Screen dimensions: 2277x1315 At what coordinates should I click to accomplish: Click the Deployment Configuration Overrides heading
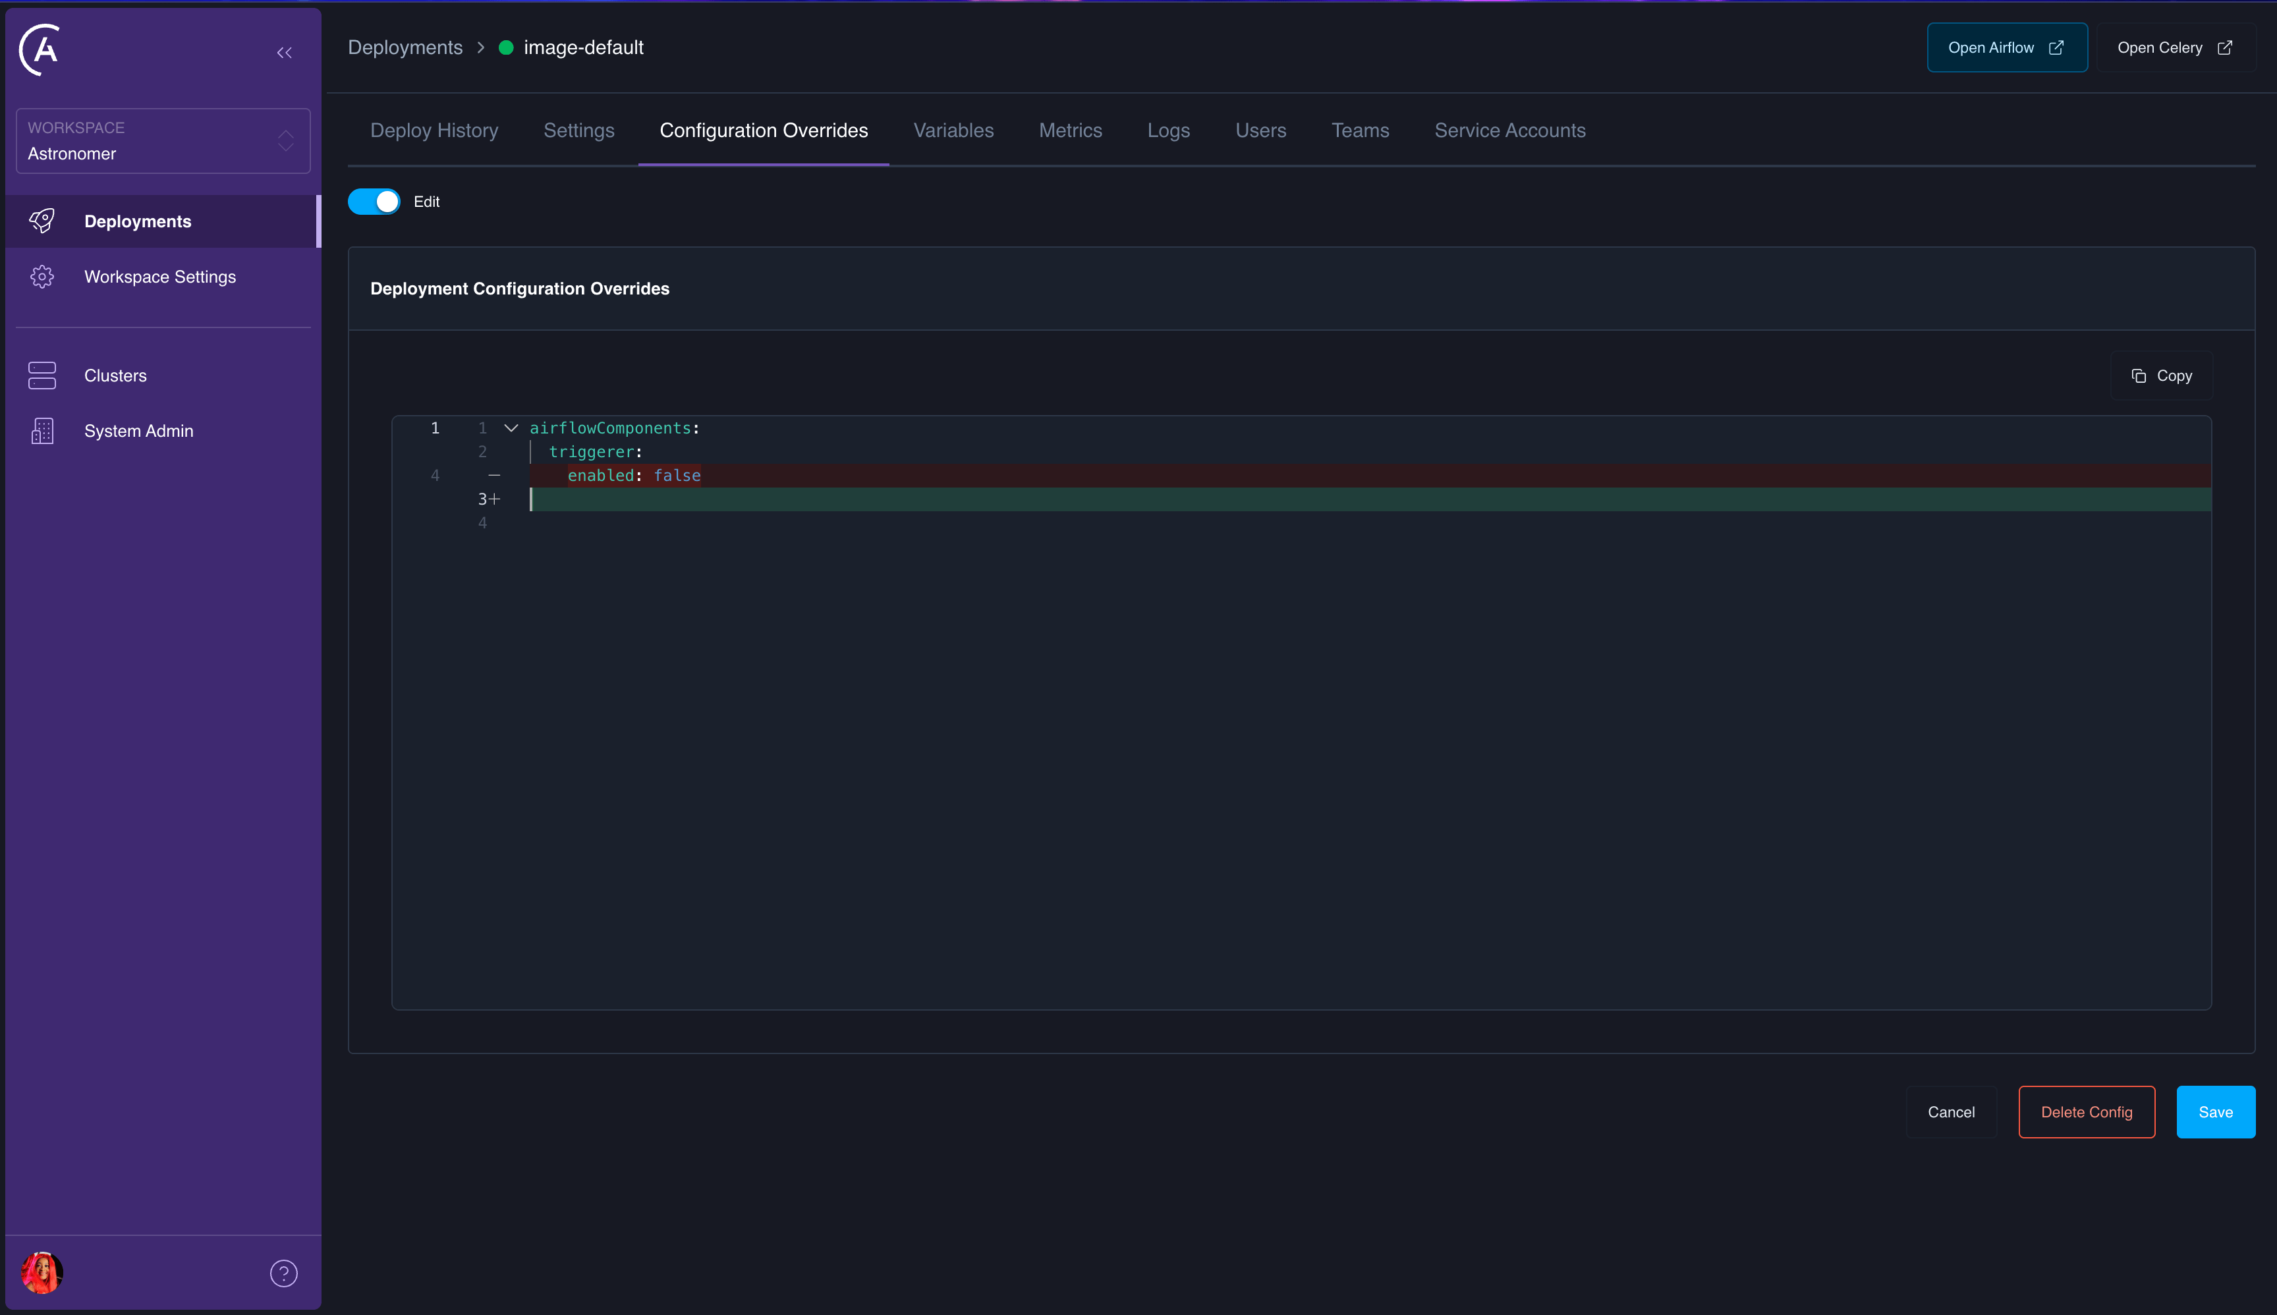520,289
